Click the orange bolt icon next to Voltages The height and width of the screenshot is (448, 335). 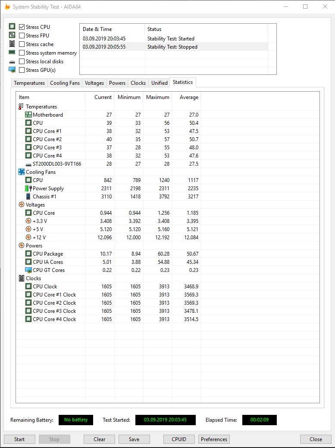[x=22, y=204]
